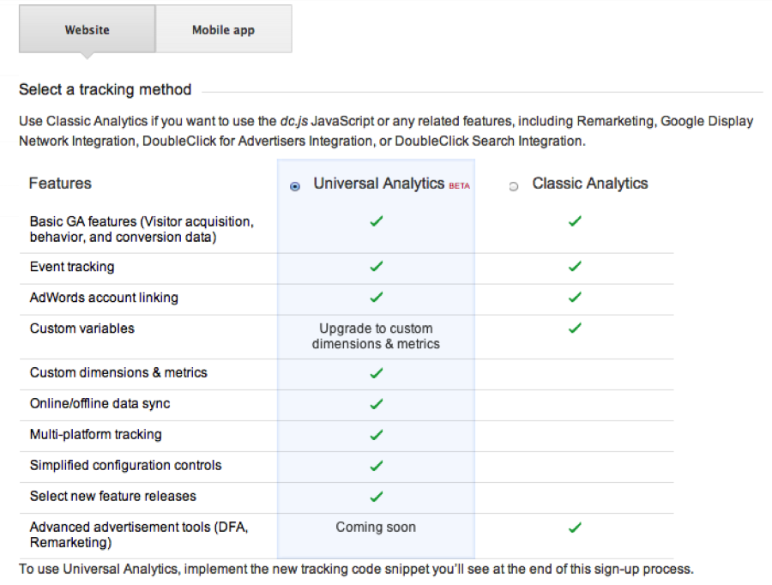
Task: Switch to the Website tab
Action: pos(87,29)
